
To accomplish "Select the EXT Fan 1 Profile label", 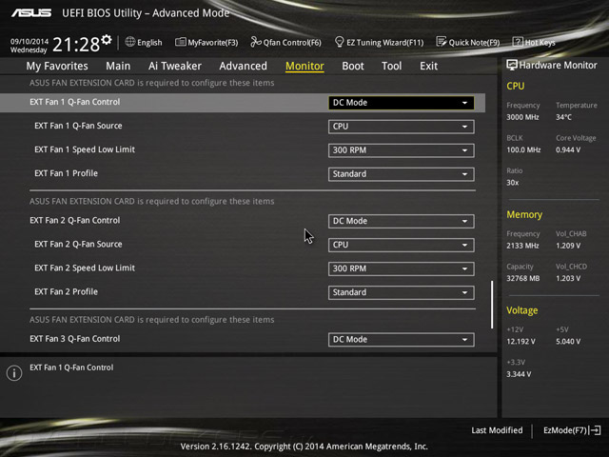I will click(66, 173).
